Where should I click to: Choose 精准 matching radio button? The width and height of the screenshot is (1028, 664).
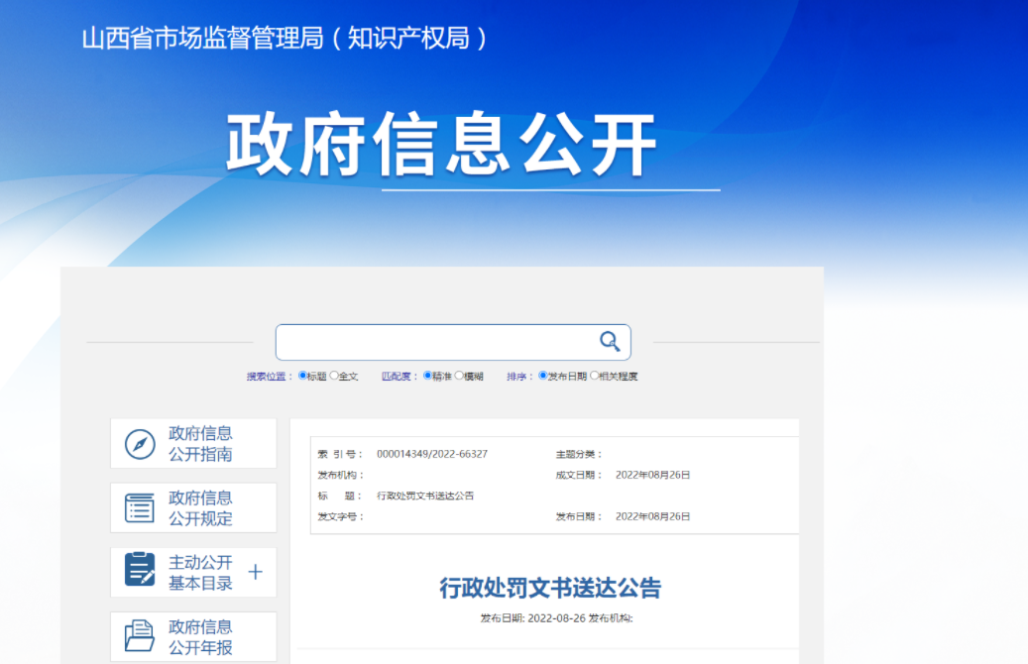(x=427, y=376)
